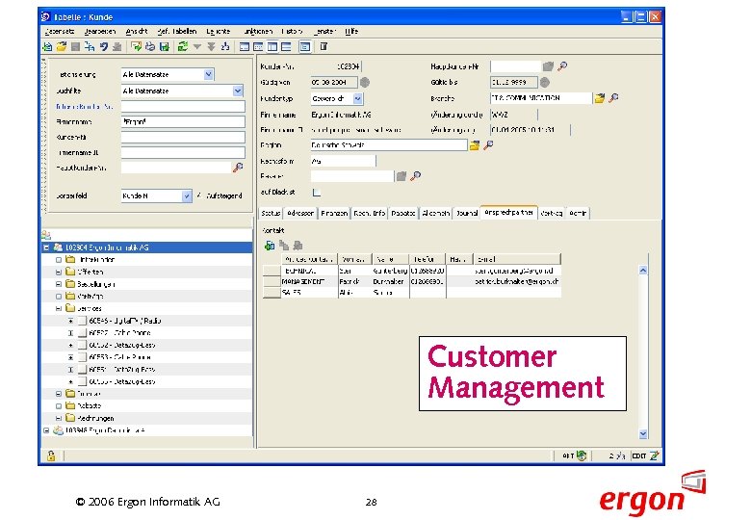This screenshot has height=520, width=751.
Task: Click the blue undo arrow toolbar icon
Action: click(x=103, y=46)
